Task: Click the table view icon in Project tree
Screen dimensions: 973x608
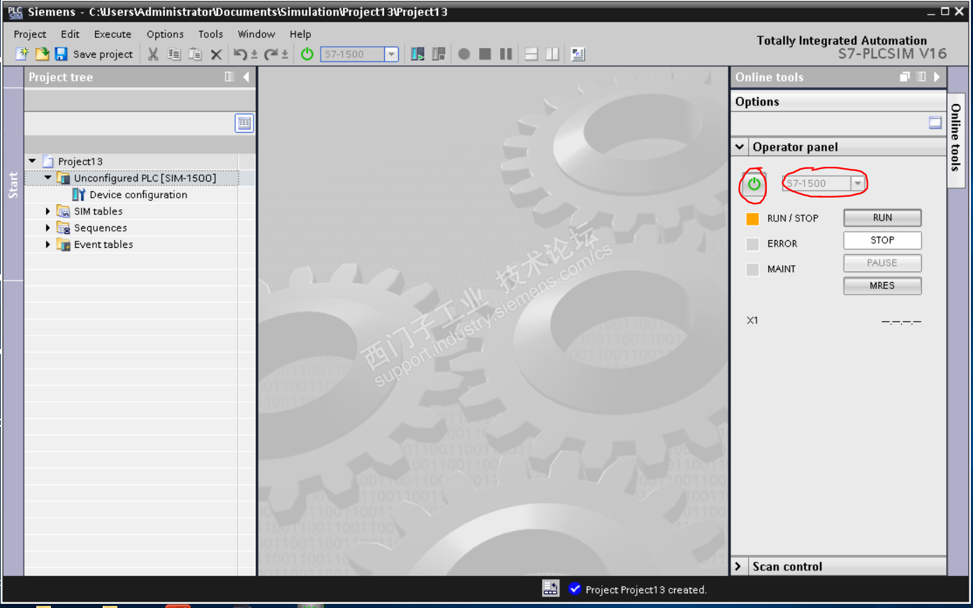Action: pos(244,124)
